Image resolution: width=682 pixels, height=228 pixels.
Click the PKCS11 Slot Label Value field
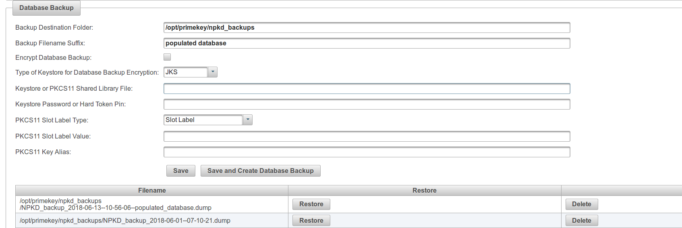tap(367, 136)
